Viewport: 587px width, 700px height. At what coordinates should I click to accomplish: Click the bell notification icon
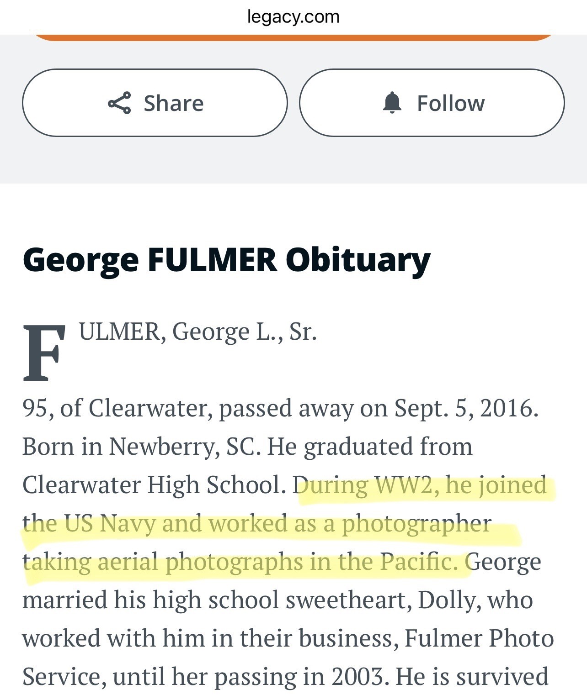pos(392,103)
